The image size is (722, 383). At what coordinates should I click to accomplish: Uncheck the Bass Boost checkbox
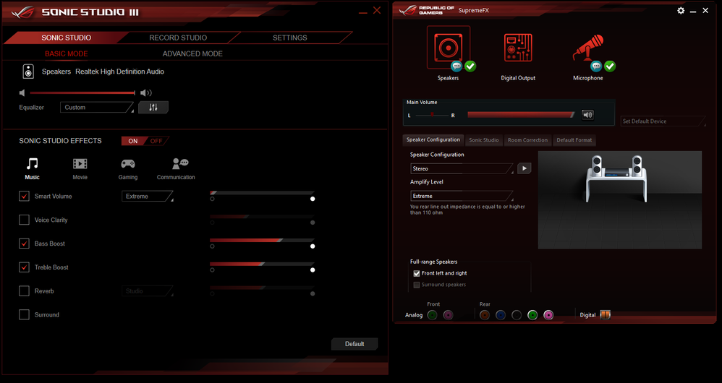pyautogui.click(x=24, y=244)
